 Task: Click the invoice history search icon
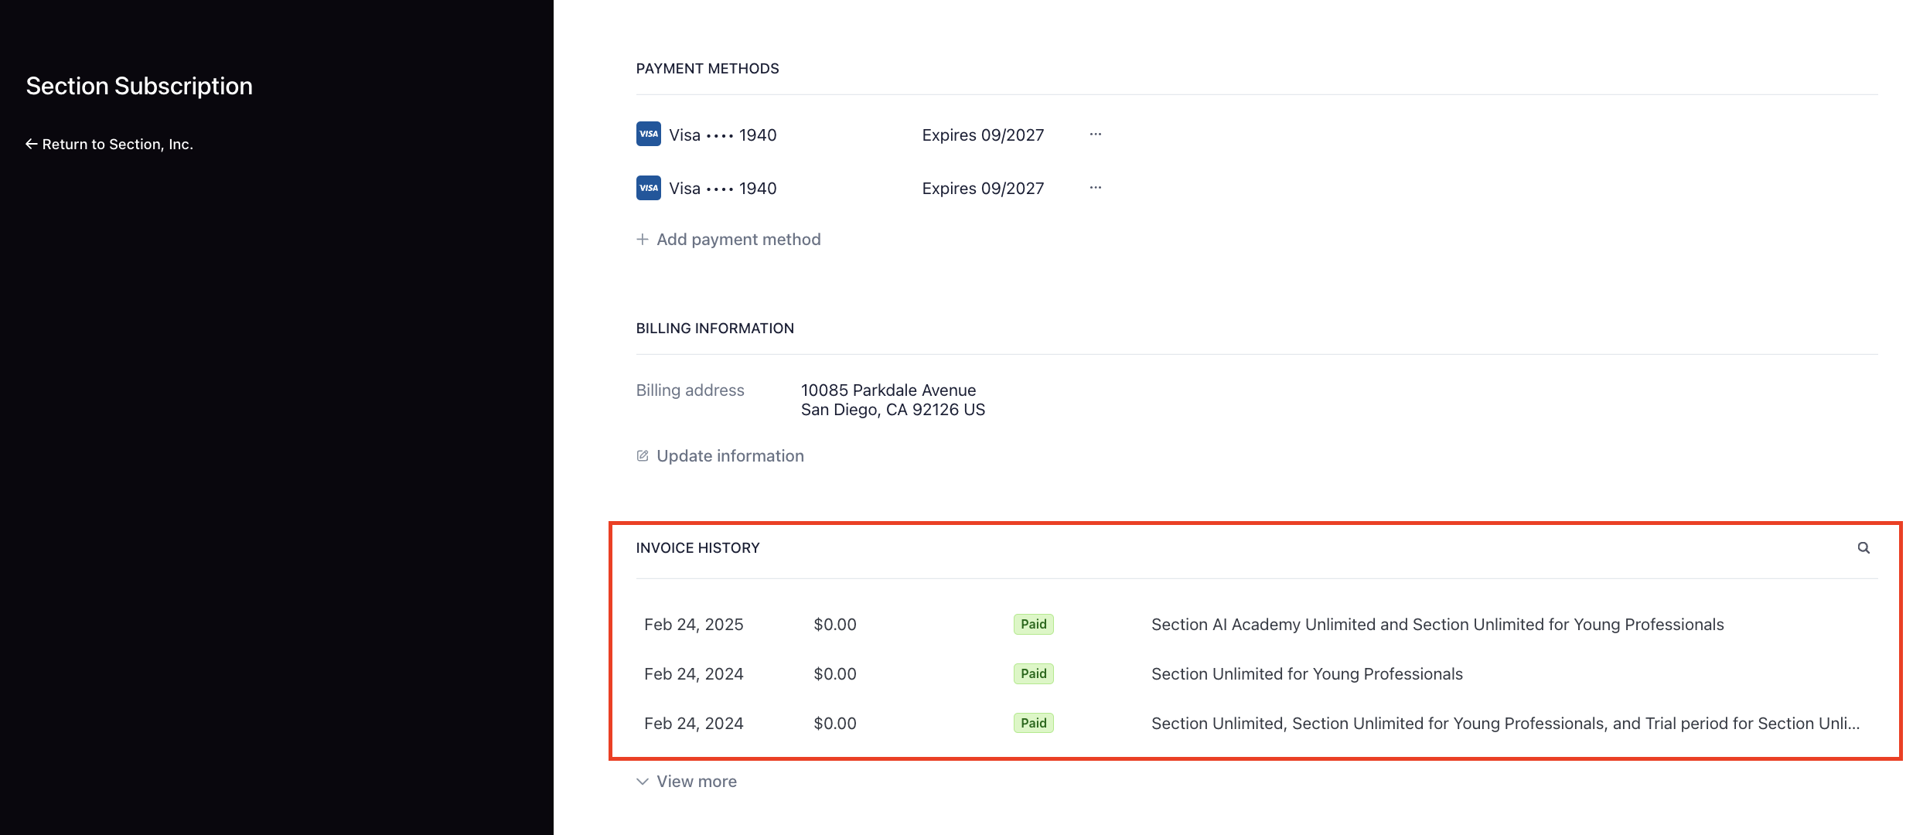pyautogui.click(x=1864, y=548)
